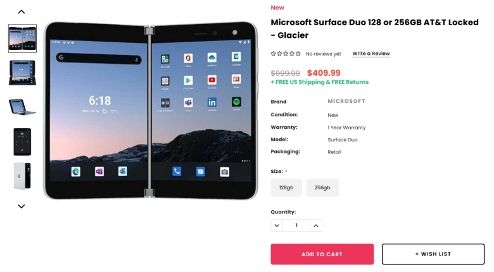Click the five-star rating icons
Image resolution: width=494 pixels, height=272 pixels.
(x=286, y=54)
